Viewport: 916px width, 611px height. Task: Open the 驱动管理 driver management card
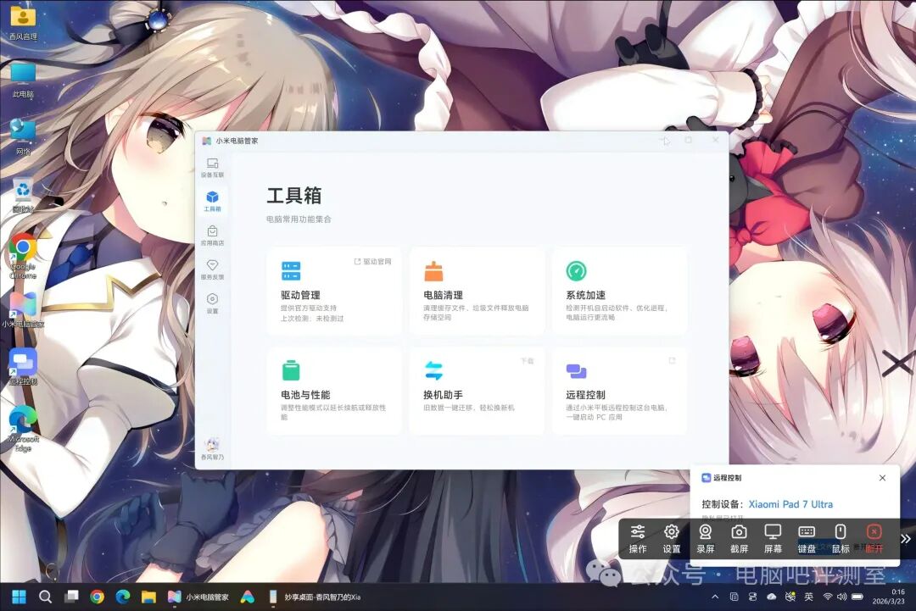click(x=334, y=292)
